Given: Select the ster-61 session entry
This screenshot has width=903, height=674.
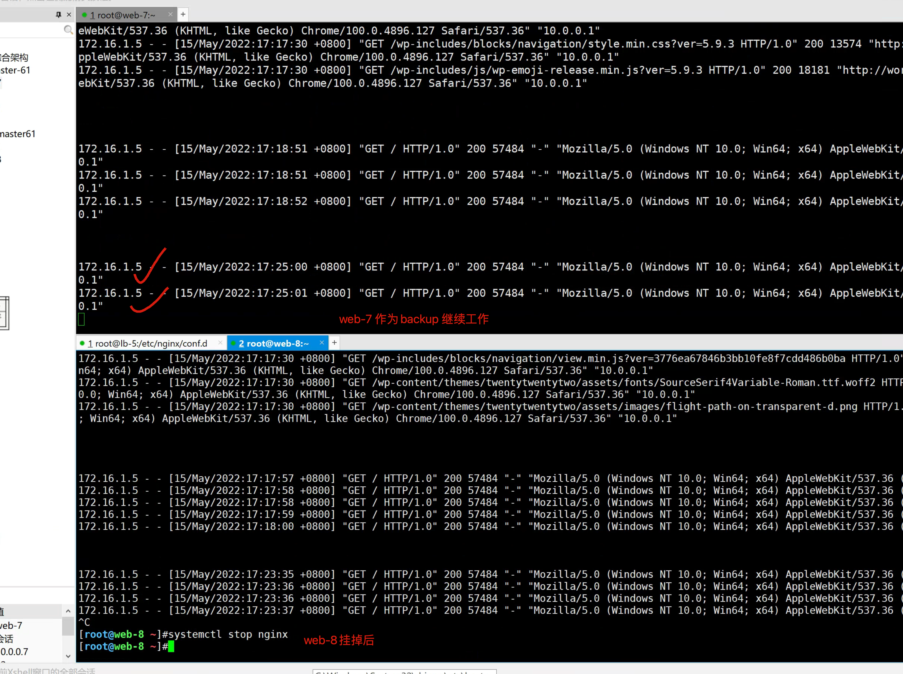Looking at the screenshot, I should pos(16,70).
